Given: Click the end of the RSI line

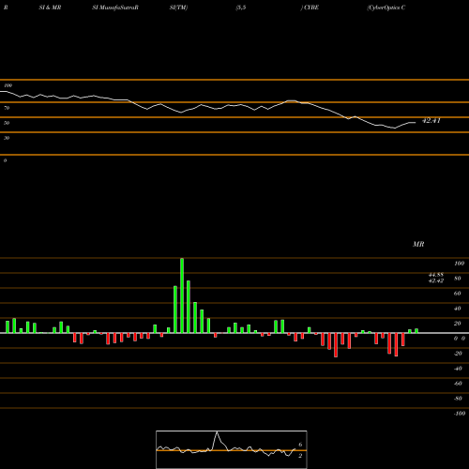Looking at the screenshot, I should 416,123.
